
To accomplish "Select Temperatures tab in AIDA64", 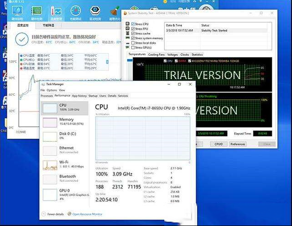I will 137,54.
